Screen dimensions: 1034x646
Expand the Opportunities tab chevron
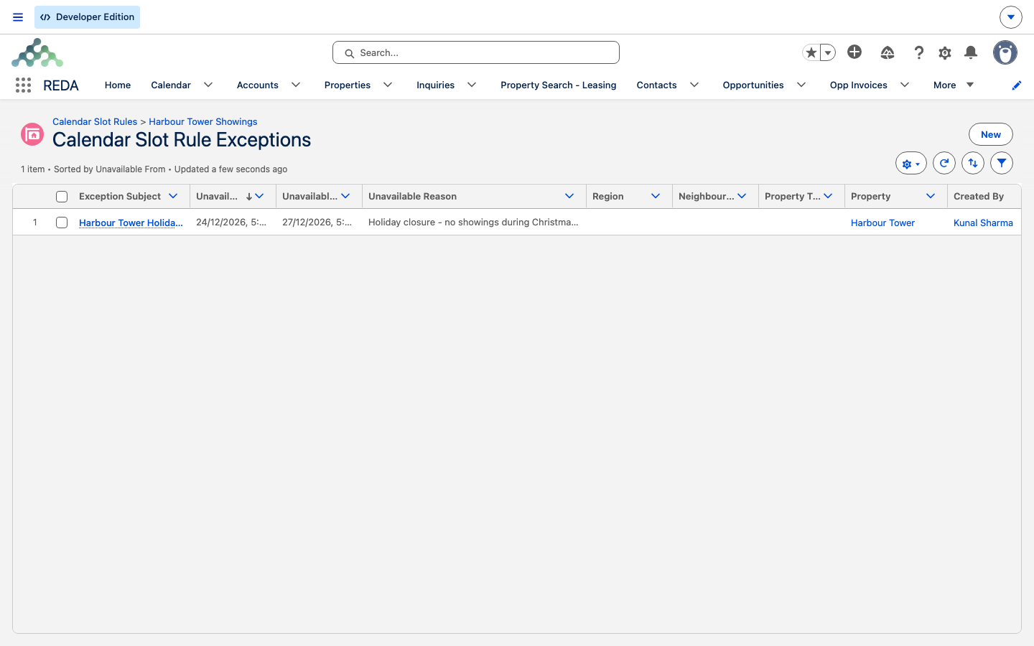tap(801, 85)
